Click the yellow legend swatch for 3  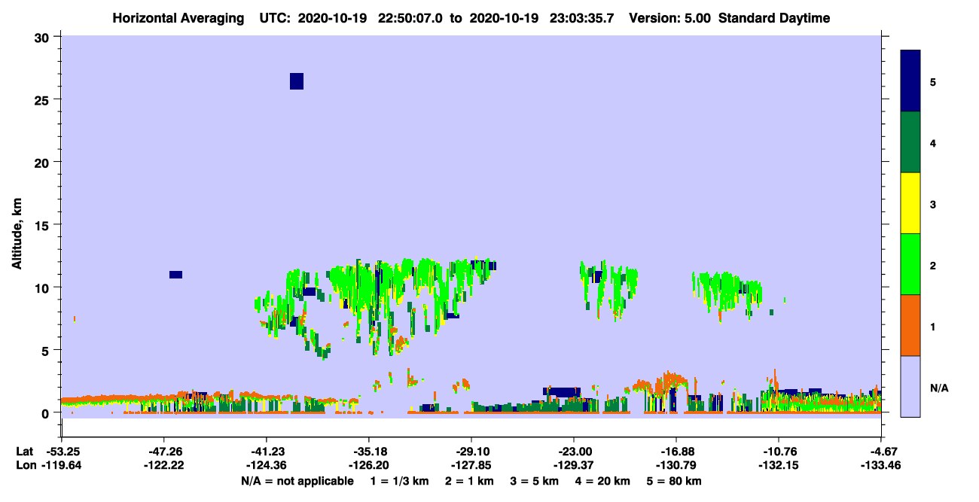[x=910, y=203]
